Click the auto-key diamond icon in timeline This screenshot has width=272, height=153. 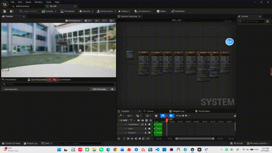156,116
